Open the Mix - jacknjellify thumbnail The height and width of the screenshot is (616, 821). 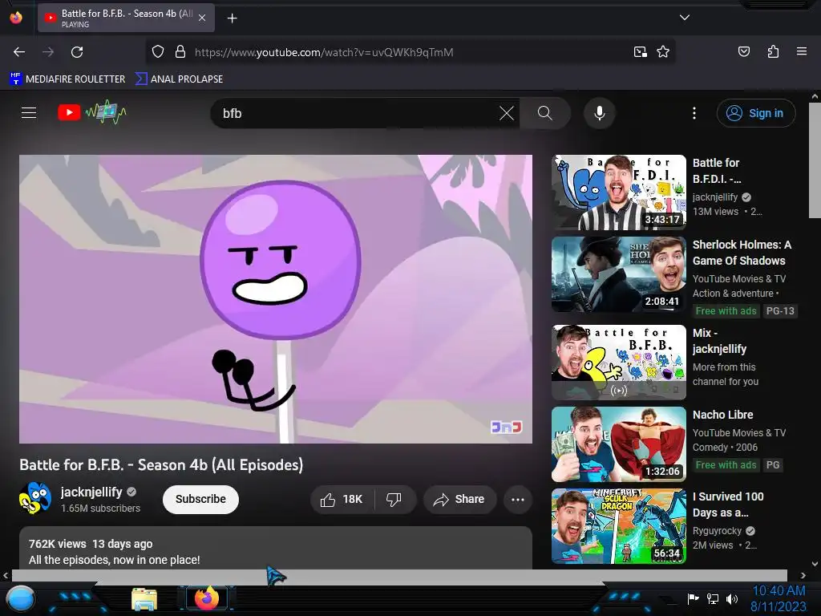[x=619, y=363]
